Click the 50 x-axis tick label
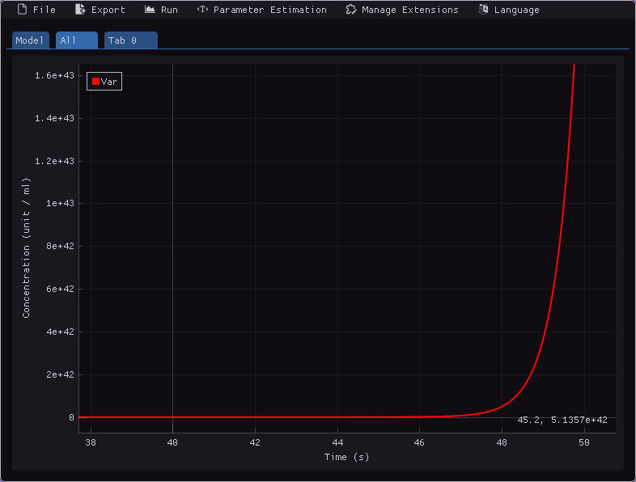 (584, 442)
